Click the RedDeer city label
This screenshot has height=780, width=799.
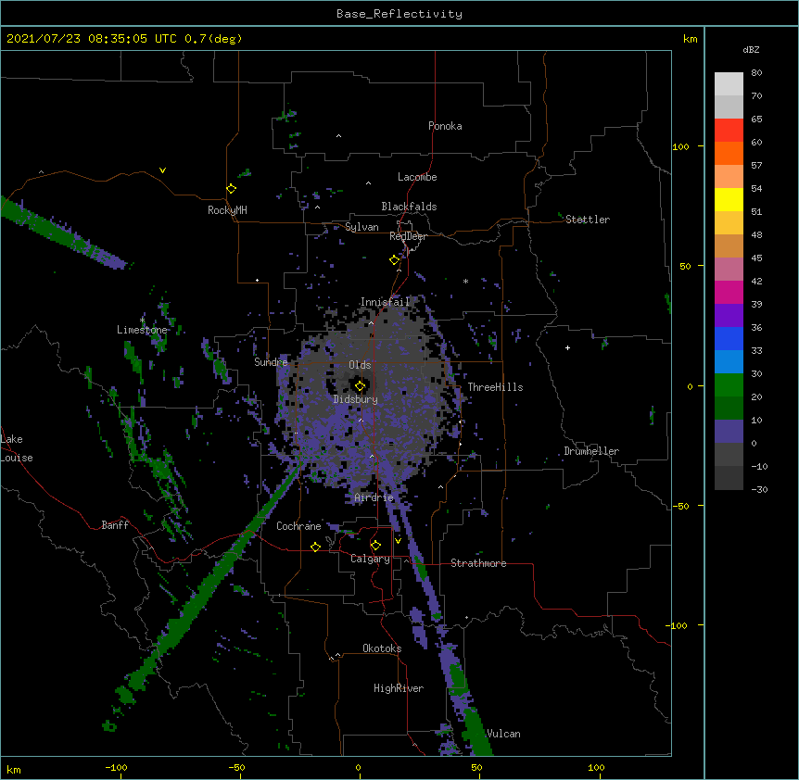[408, 236]
